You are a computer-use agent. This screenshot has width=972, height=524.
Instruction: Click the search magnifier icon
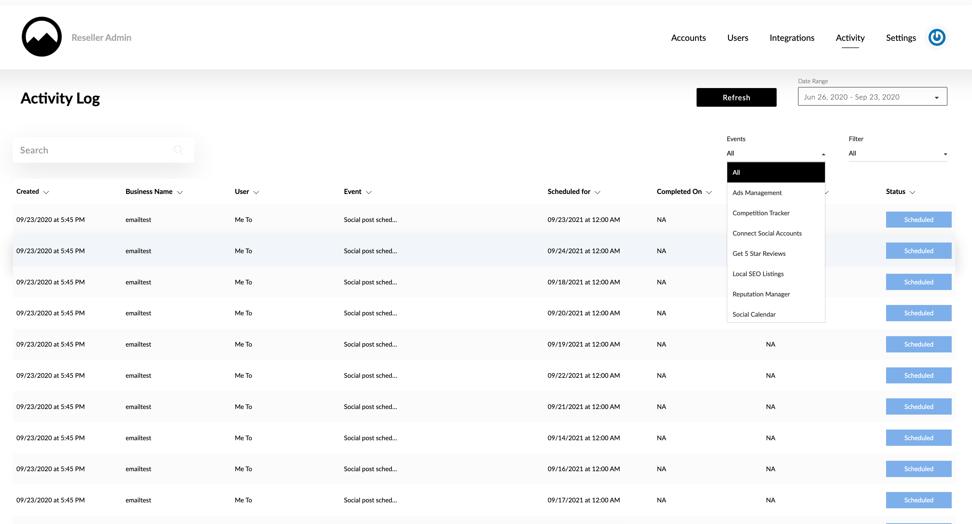[x=178, y=150]
